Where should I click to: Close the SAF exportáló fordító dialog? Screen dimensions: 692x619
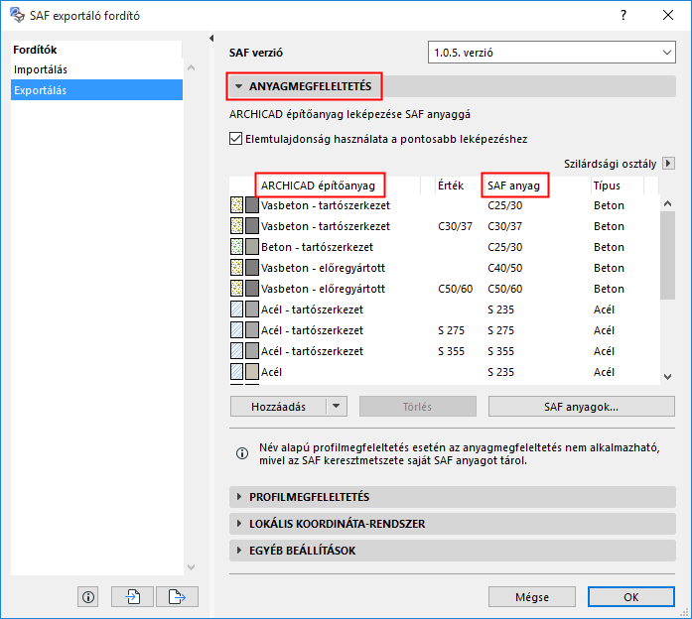pyautogui.click(x=668, y=16)
